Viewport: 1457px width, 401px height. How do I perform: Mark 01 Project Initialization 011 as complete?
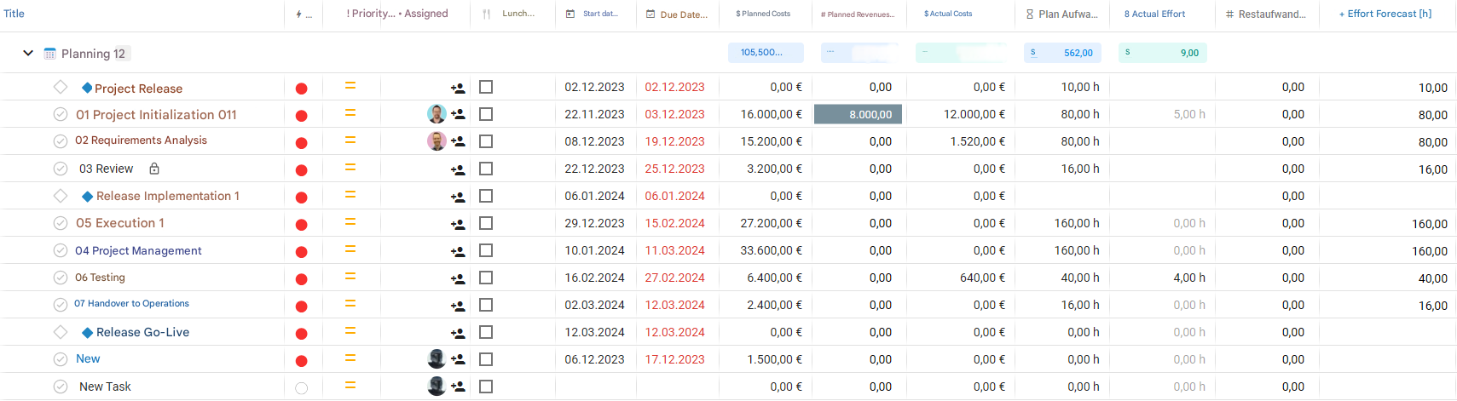point(61,114)
